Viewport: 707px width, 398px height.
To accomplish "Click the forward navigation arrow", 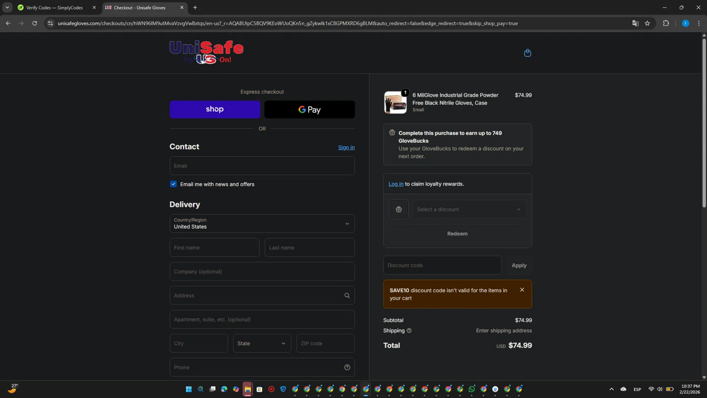I will [x=21, y=23].
